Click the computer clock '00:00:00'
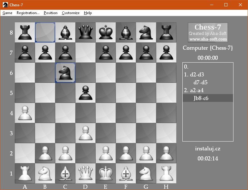248x190 pixels. point(208,58)
